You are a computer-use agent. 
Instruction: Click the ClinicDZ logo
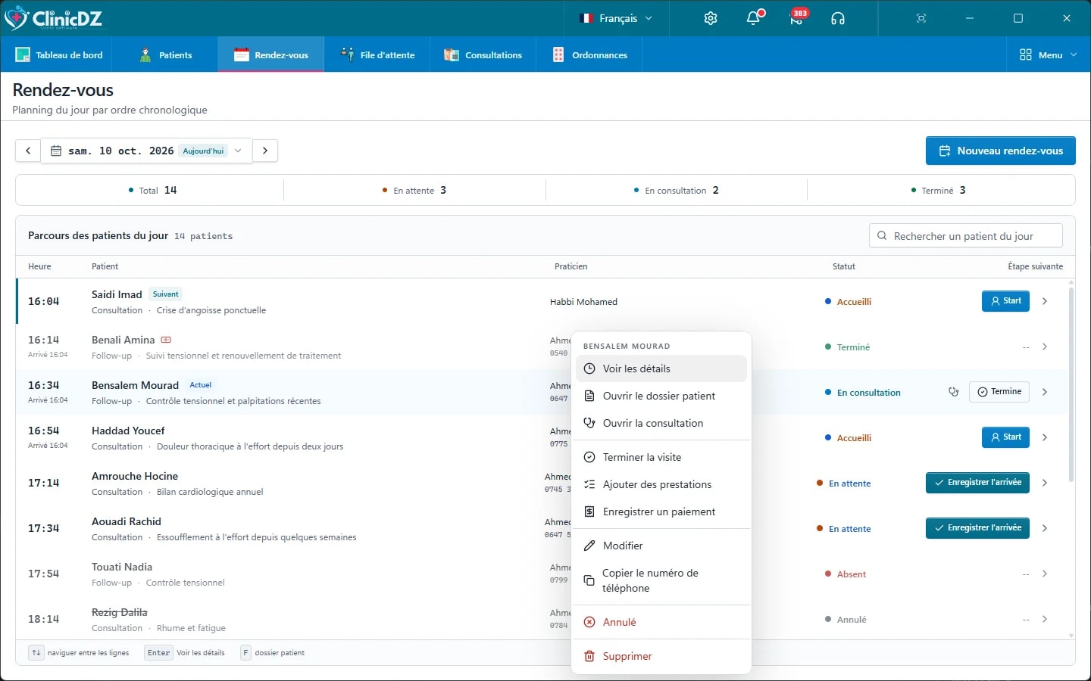coord(53,18)
